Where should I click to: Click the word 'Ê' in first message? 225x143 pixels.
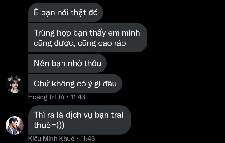click(36, 12)
